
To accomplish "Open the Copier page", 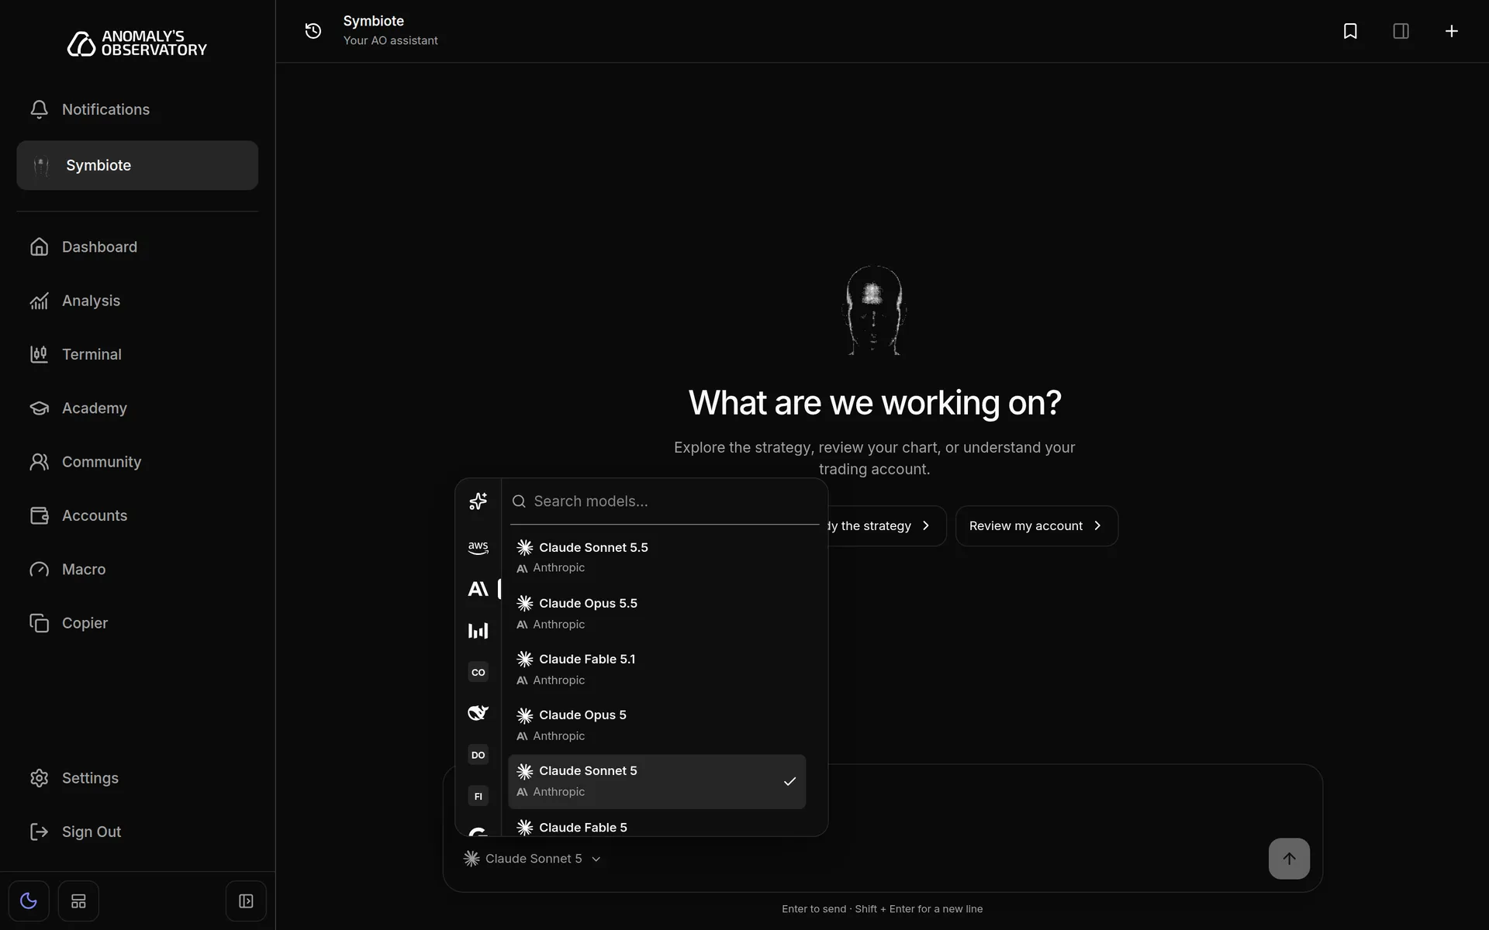I will [x=137, y=623].
